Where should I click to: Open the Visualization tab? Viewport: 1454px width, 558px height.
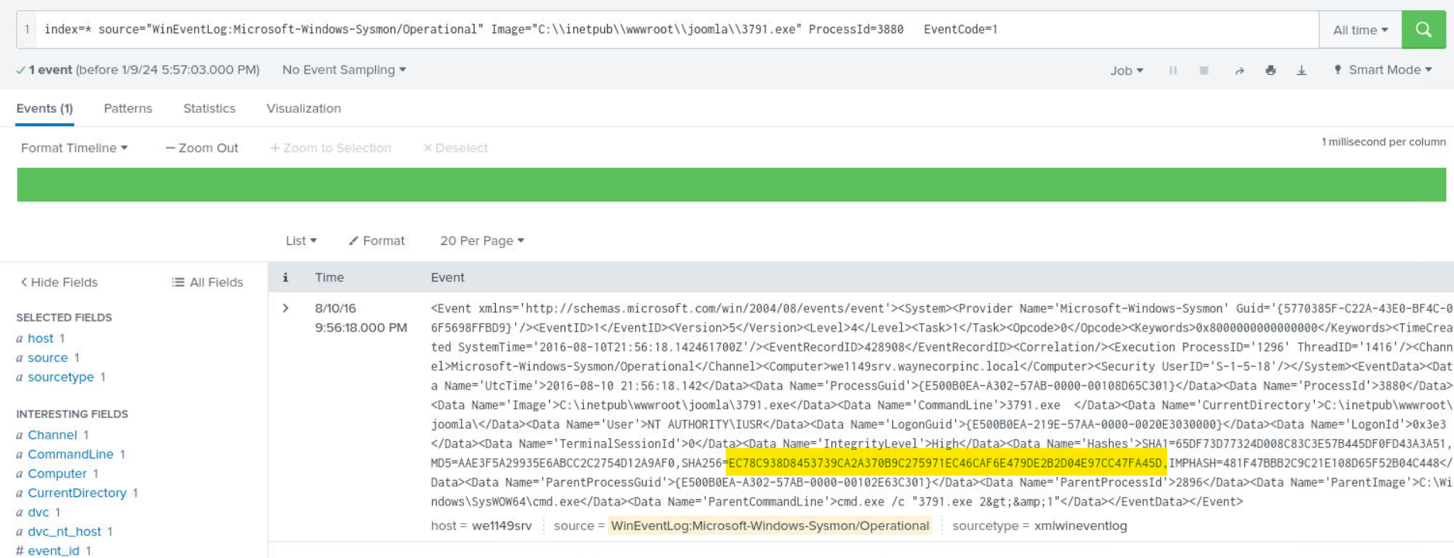303,108
